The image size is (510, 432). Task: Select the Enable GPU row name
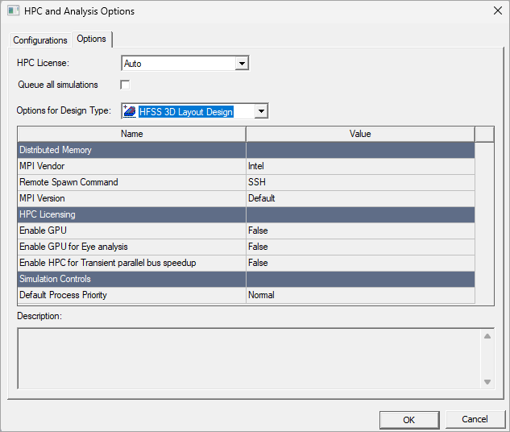pos(131,231)
